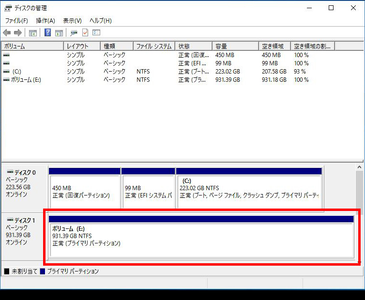Maximize the ディスクの管理 window

tap(331, 8)
